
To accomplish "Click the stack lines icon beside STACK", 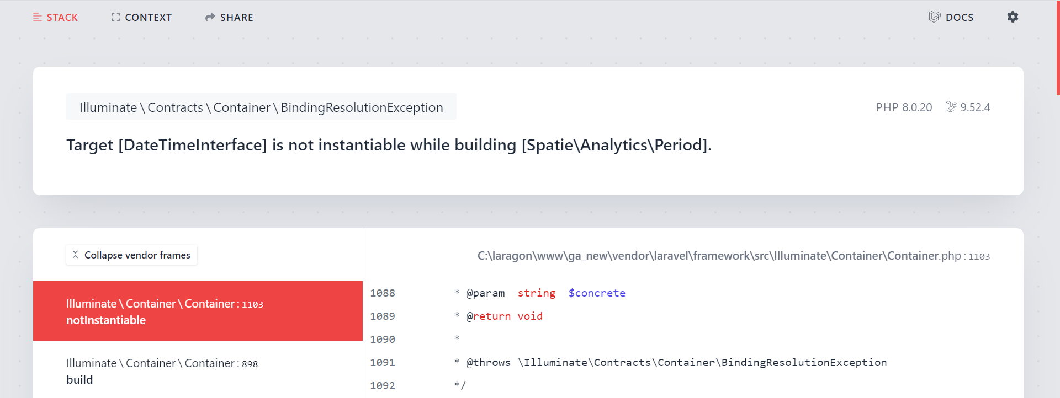I will [x=38, y=18].
